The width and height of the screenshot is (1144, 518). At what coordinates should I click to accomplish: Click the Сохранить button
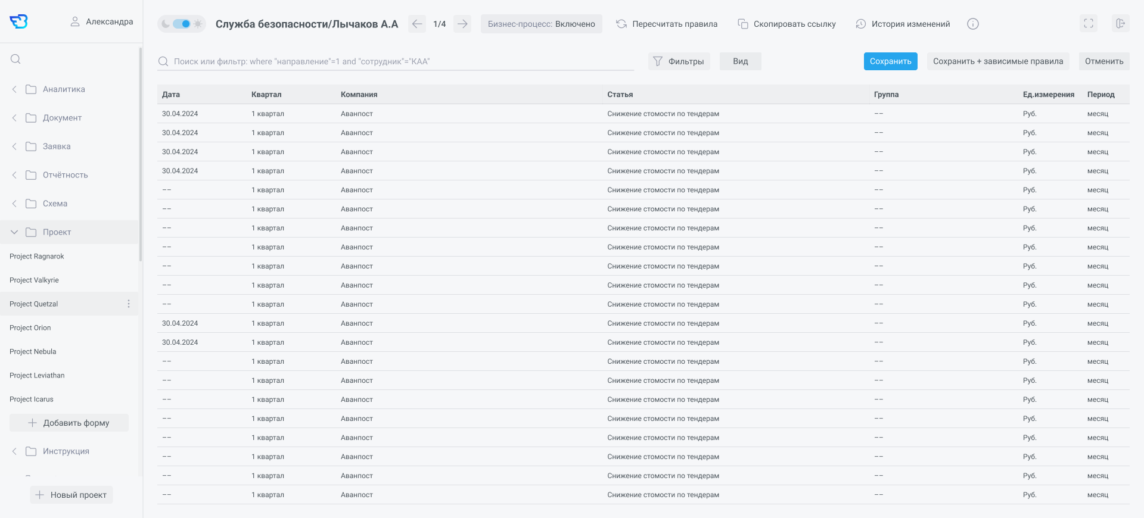pos(891,61)
